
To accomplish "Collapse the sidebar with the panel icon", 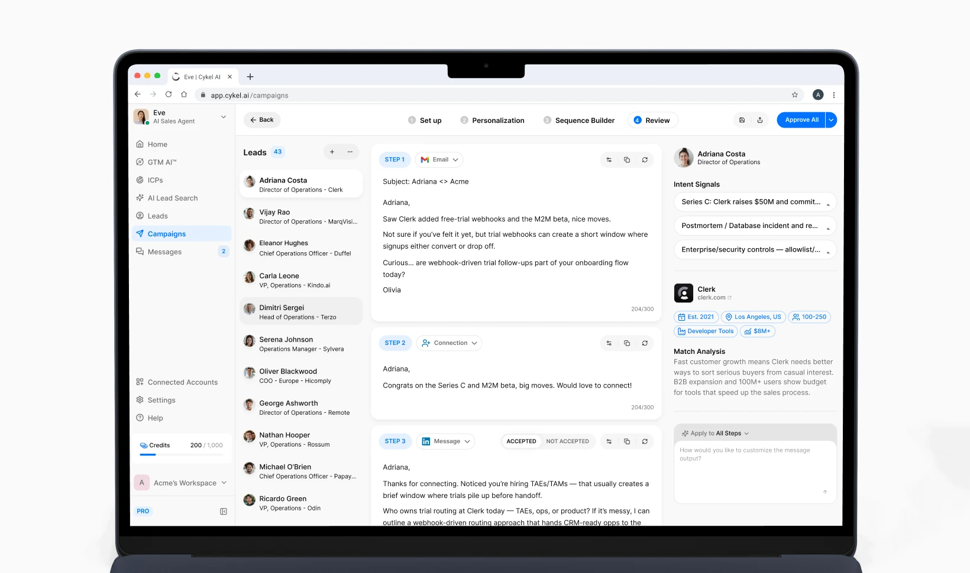I will point(224,511).
